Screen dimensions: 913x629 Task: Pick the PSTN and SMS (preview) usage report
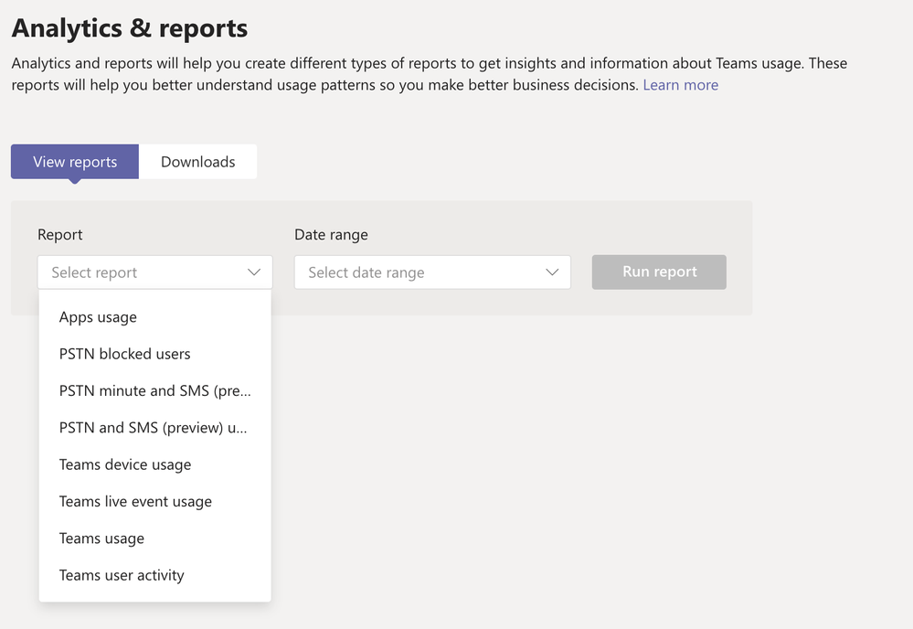153,428
